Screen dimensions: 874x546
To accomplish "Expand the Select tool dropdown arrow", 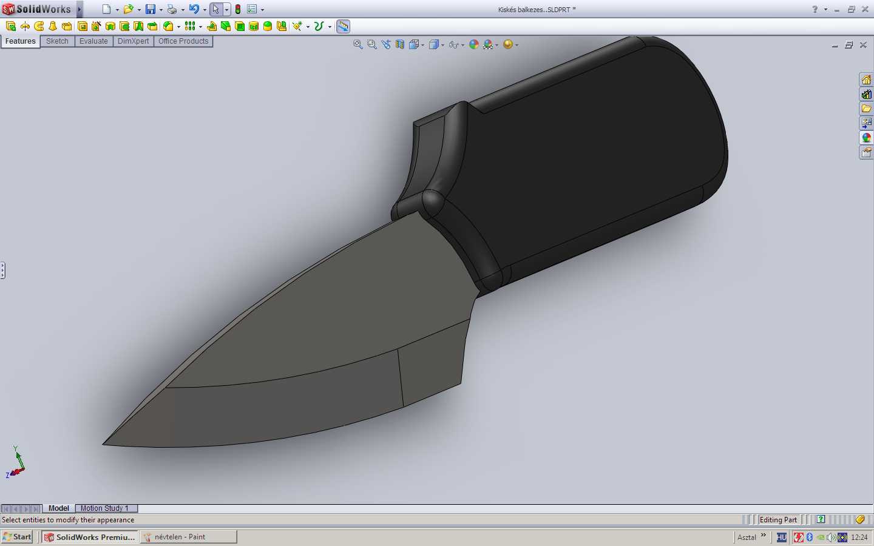I will (x=226, y=10).
